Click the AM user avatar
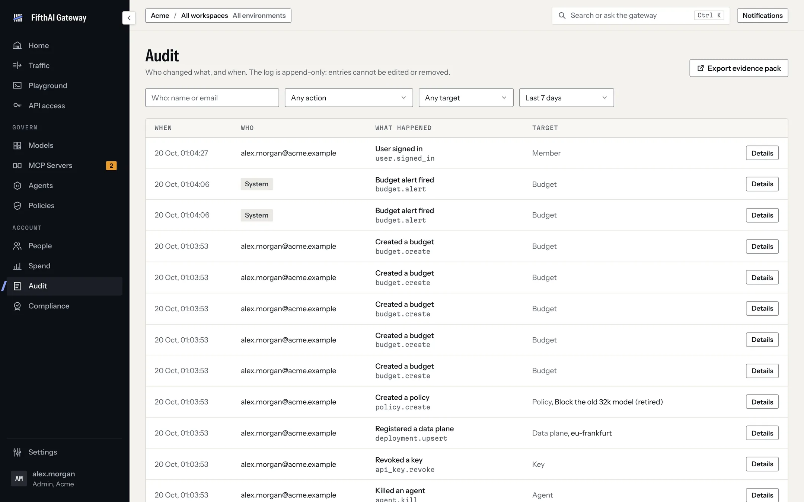Image resolution: width=804 pixels, height=502 pixels. [x=19, y=479]
